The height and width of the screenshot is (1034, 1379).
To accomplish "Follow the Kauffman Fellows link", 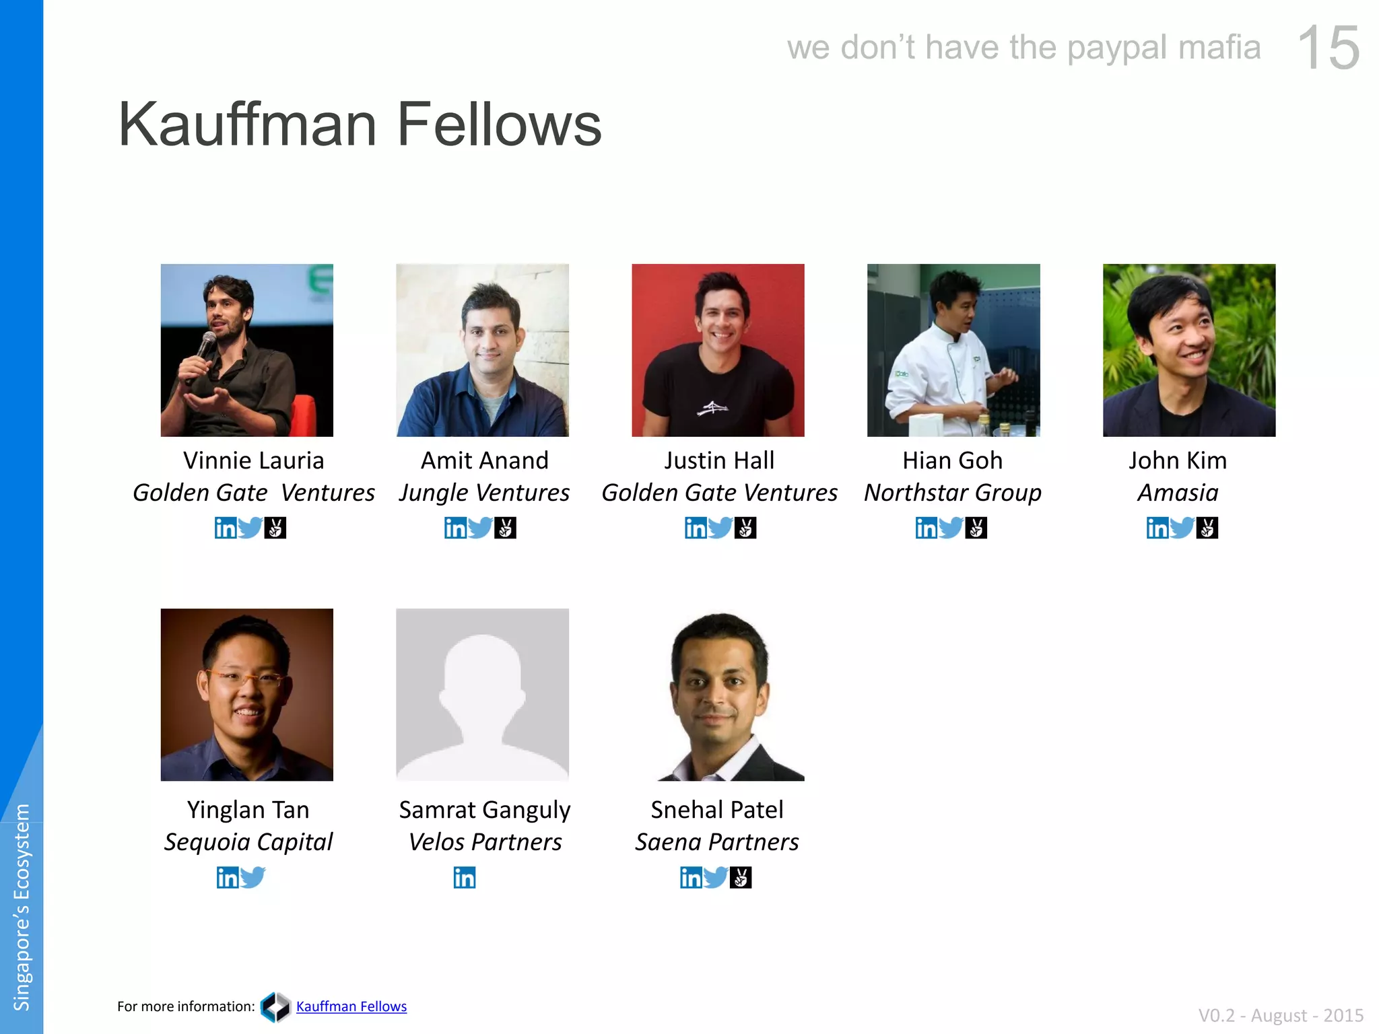I will (x=351, y=1006).
